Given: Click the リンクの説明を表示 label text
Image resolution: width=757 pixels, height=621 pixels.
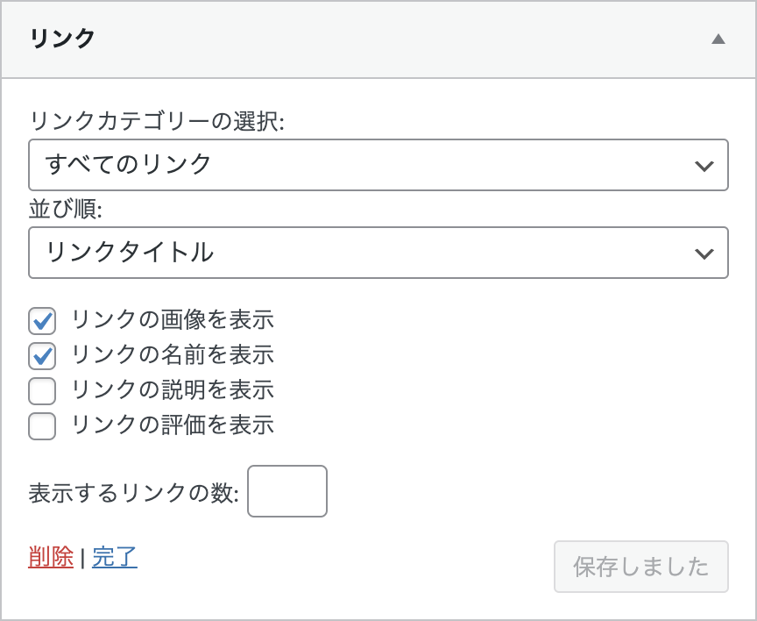Looking at the screenshot, I should tap(173, 390).
